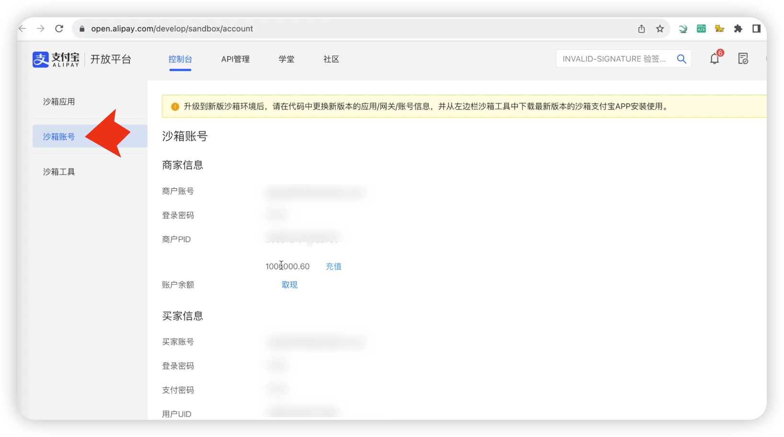Click the orange warning icon in the notice

175,106
